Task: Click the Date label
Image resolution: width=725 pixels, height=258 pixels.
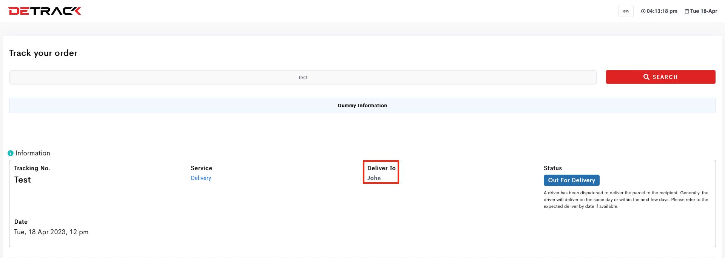Action: pyautogui.click(x=21, y=222)
